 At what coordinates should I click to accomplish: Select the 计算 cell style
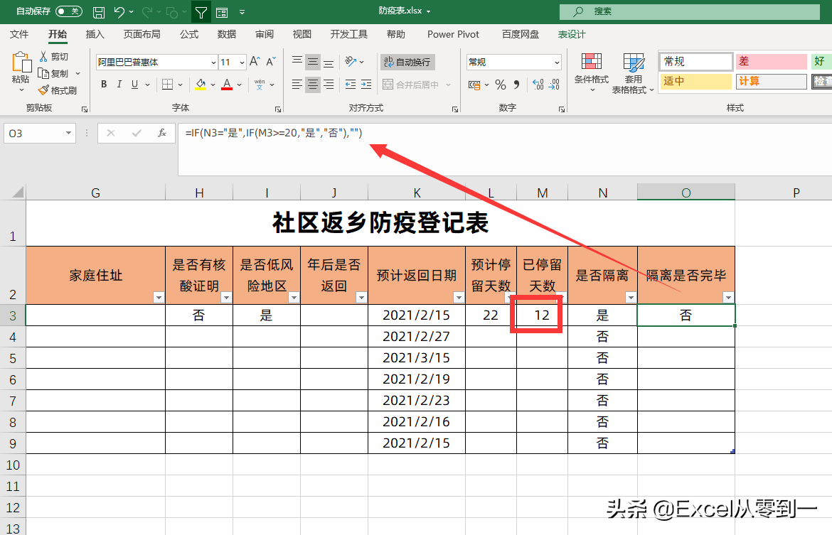click(772, 81)
